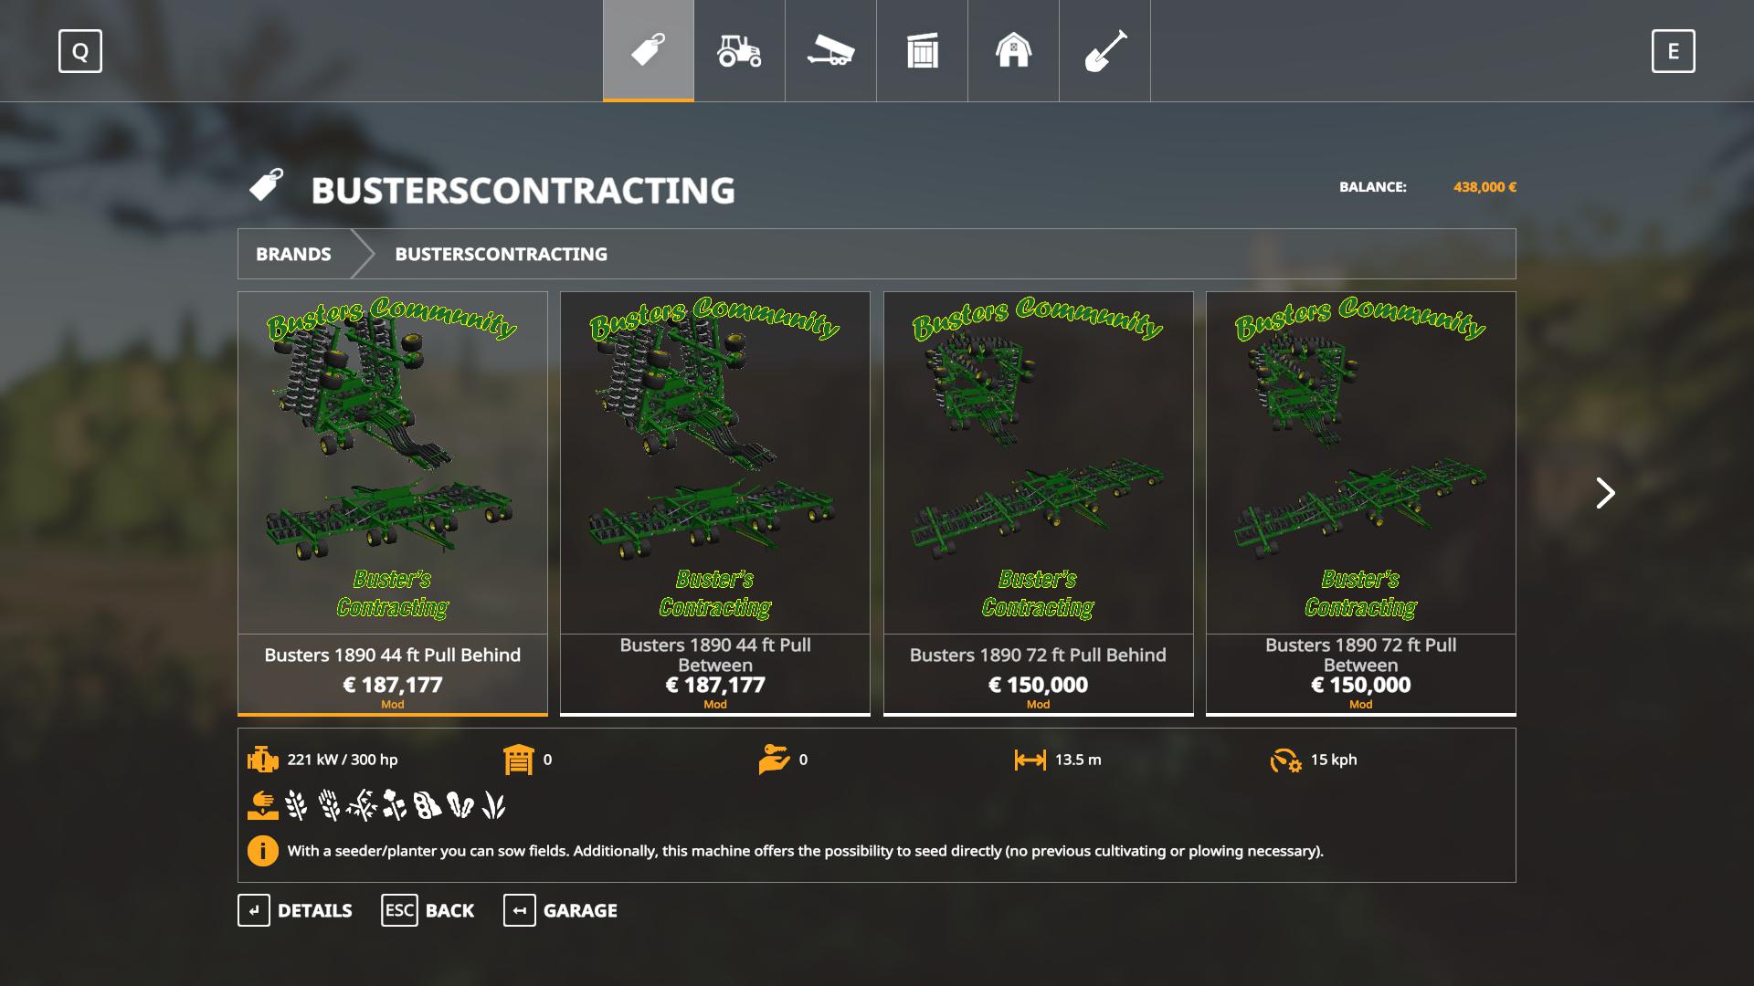The height and width of the screenshot is (986, 1754).
Task: Click the orange info circle icon
Action: coord(263,851)
